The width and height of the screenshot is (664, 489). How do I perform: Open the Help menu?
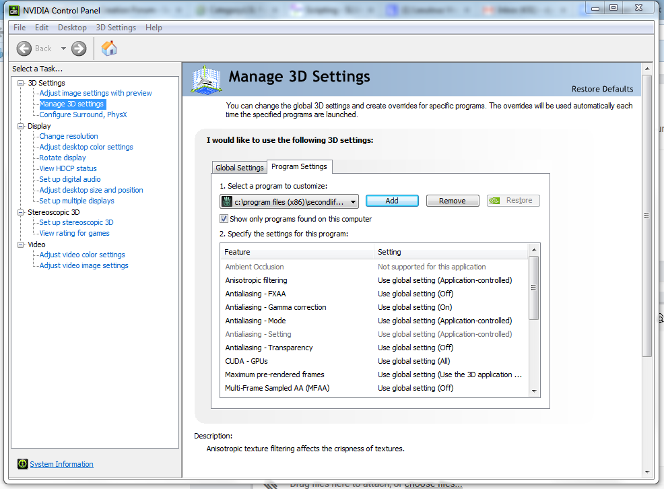tap(154, 28)
